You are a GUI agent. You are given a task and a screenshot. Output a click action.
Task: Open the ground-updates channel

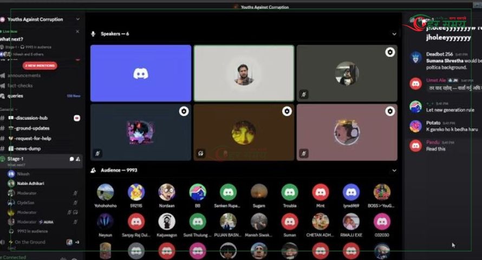click(x=32, y=128)
